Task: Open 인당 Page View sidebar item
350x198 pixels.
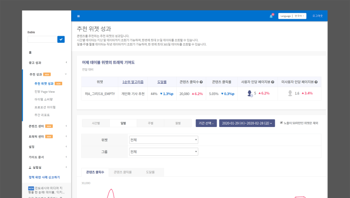Action: coord(45,92)
